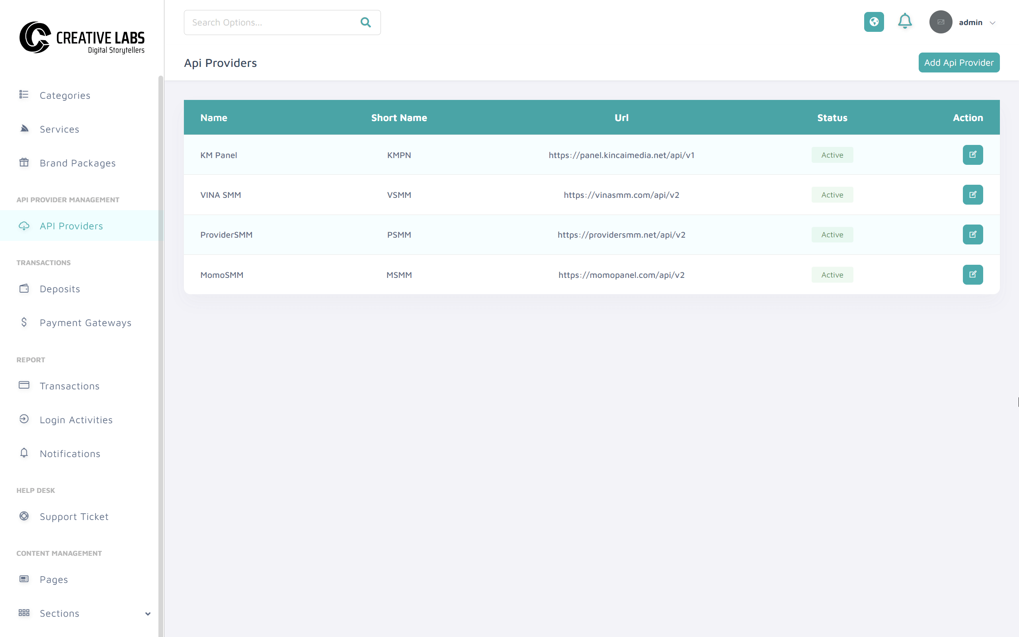Select the Deposits wallet icon
1019x637 pixels.
tap(24, 289)
